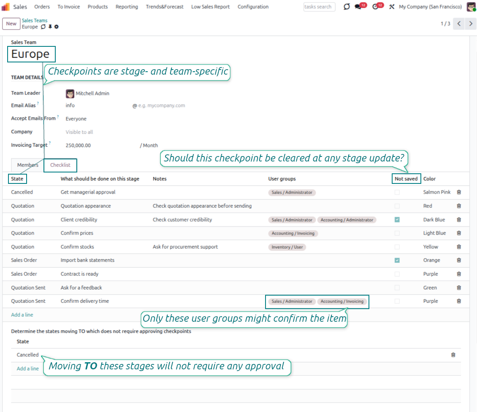Click the Dark Blue color cell
Viewport: 477px width, 412px height.
(x=434, y=220)
